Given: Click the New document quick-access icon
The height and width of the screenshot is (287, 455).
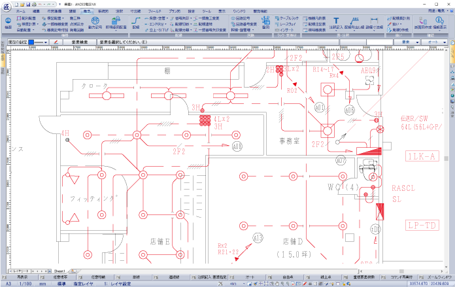Looking at the screenshot, I should [x=16, y=5].
